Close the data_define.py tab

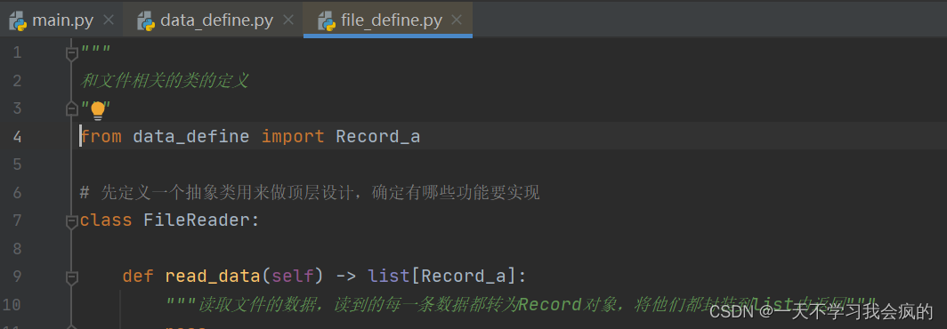tap(288, 20)
